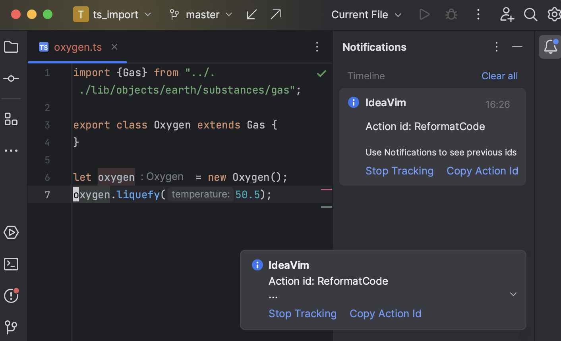Open the Notifications panel kebab menu
This screenshot has height=341, width=561.
pyautogui.click(x=496, y=47)
